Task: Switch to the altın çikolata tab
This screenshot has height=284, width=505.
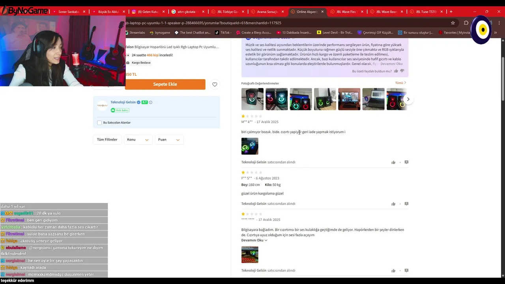Action: point(186,12)
